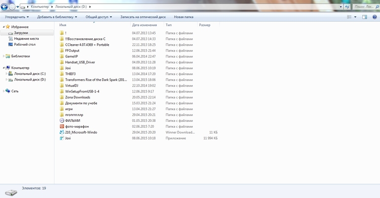
Task: Collapse the Избранное tree node
Action: (3, 27)
